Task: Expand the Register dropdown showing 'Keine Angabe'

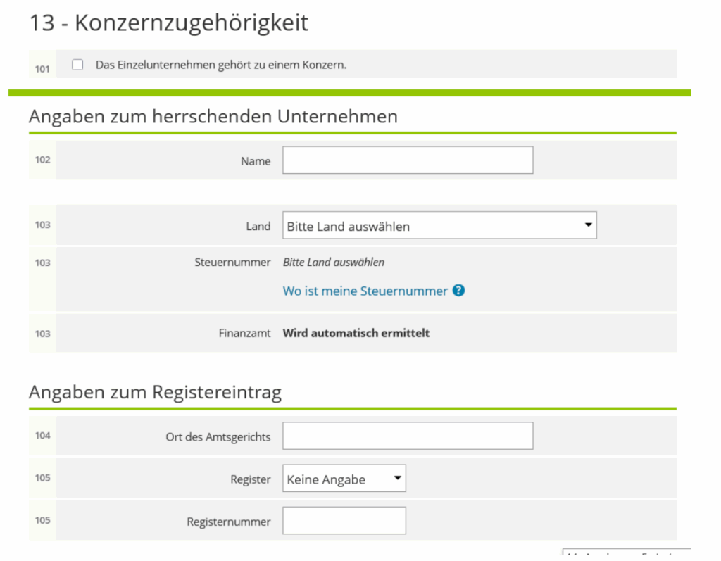Action: pyautogui.click(x=344, y=479)
